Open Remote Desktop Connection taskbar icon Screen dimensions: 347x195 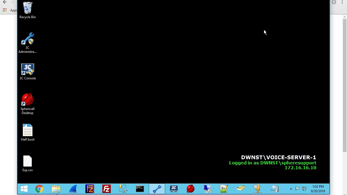coord(207,189)
